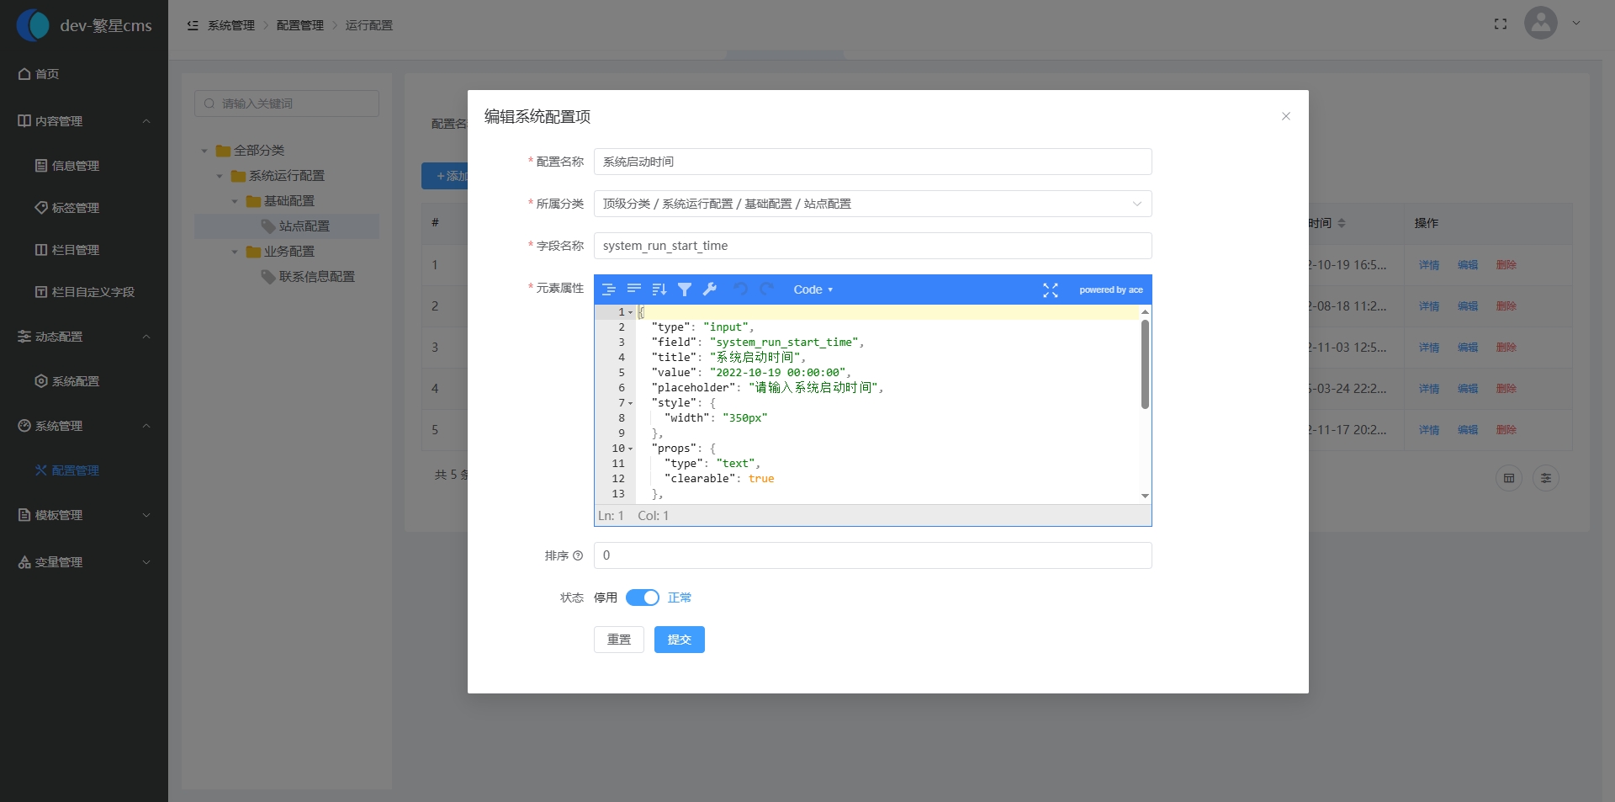The image size is (1615, 802).
Task: Click the format JSON icon in editor toolbar
Action: (609, 289)
